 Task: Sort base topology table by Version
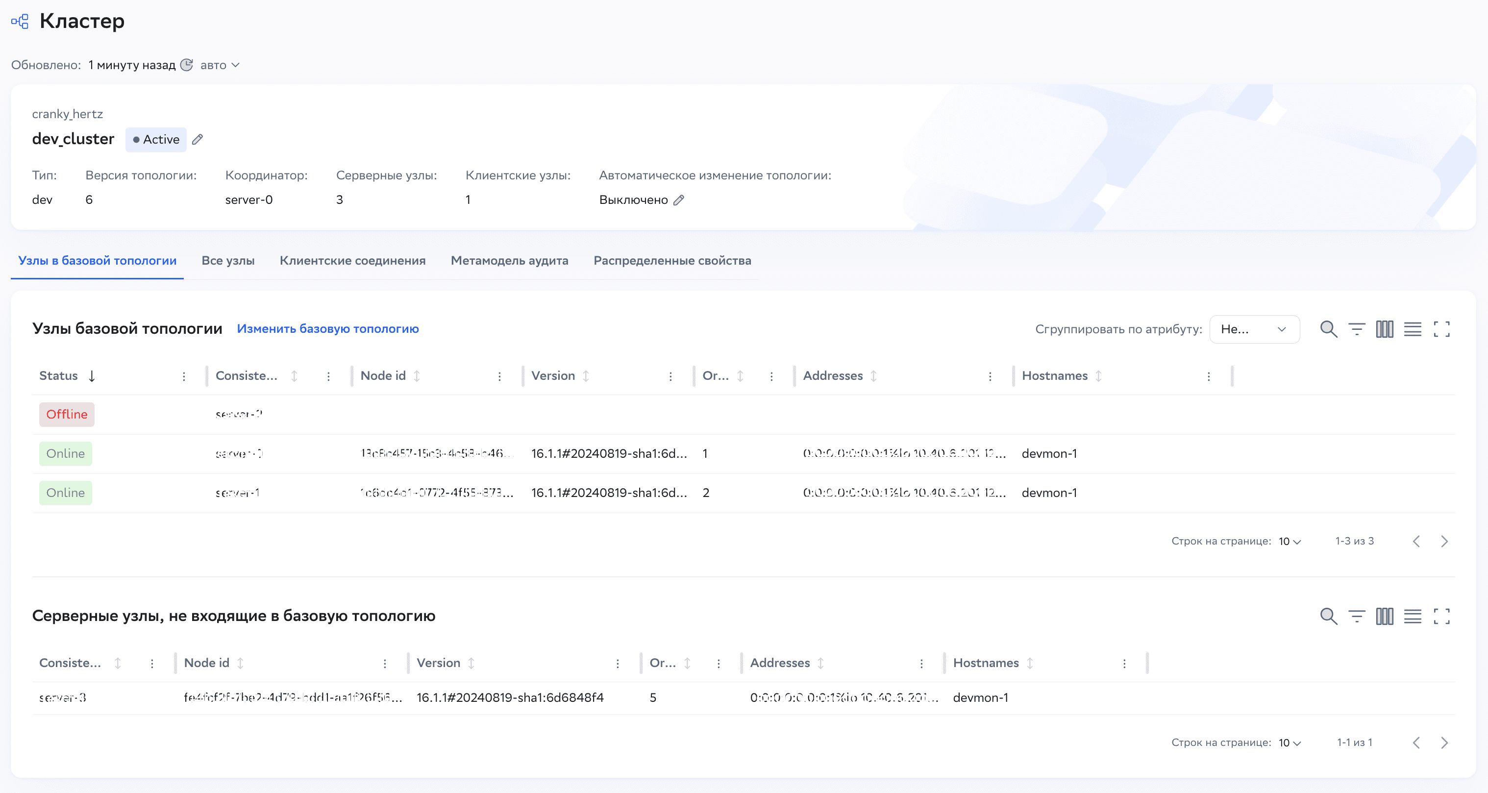(586, 376)
